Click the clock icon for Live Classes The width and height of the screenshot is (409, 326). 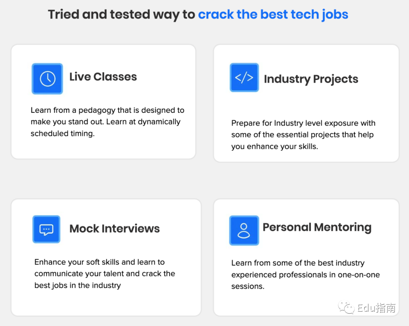(47, 78)
